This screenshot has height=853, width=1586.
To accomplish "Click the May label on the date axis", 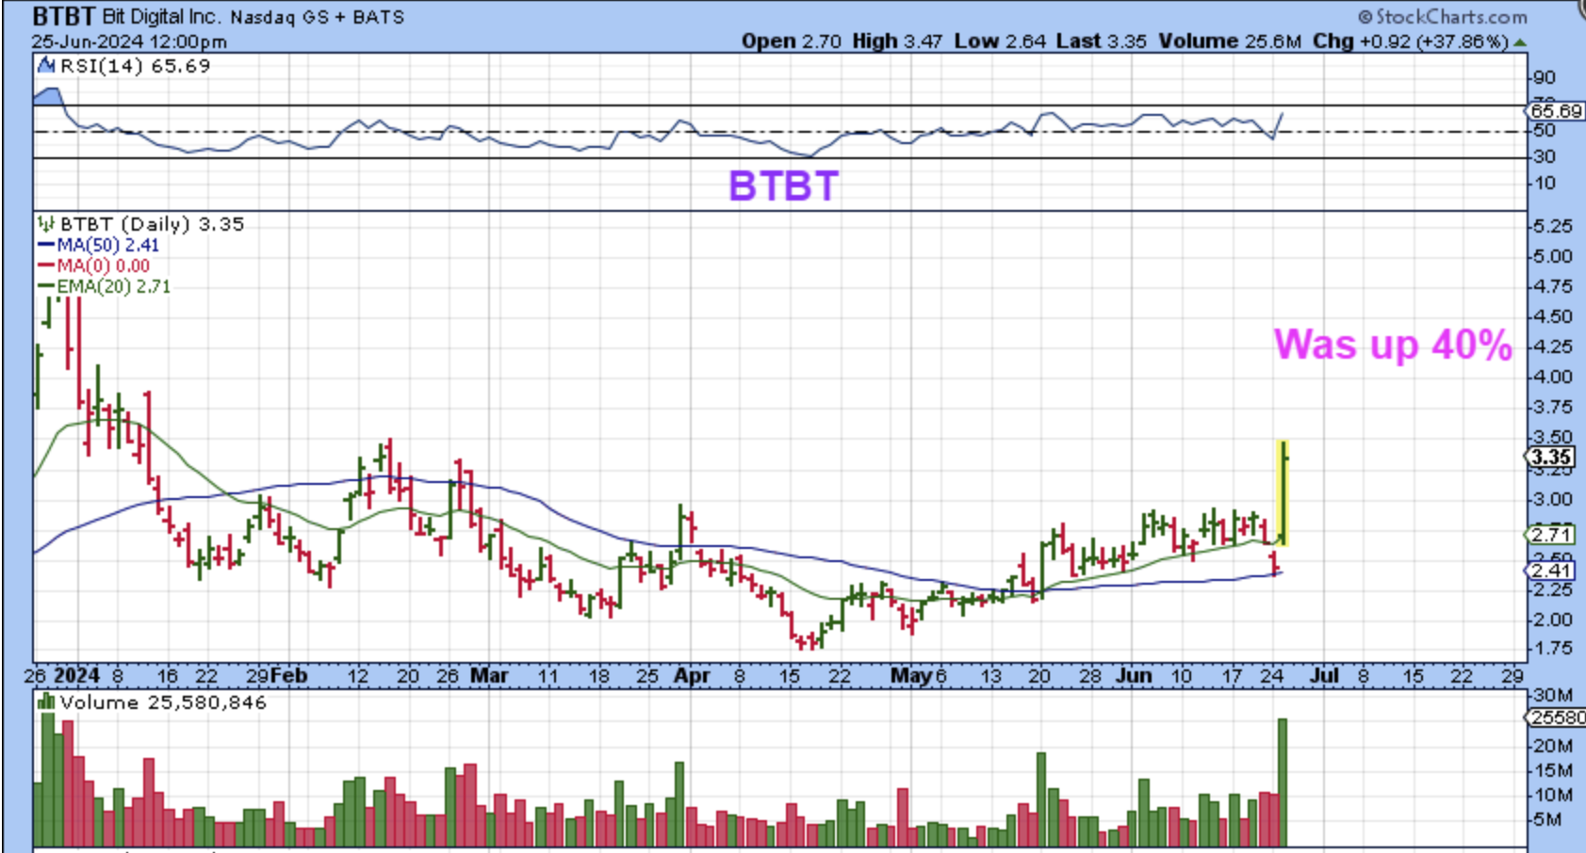I will coord(910,676).
